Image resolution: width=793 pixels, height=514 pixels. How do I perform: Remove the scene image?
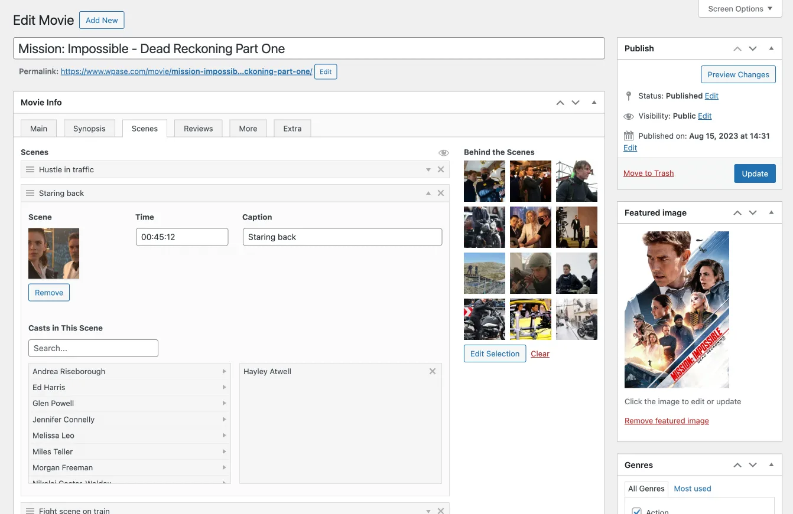[x=49, y=293]
